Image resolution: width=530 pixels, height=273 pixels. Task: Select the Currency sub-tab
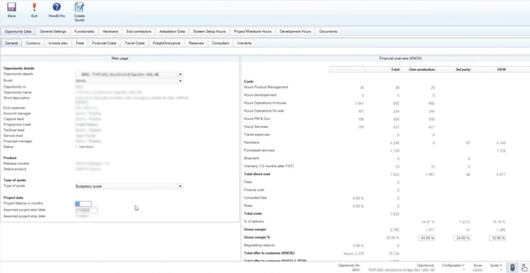33,44
